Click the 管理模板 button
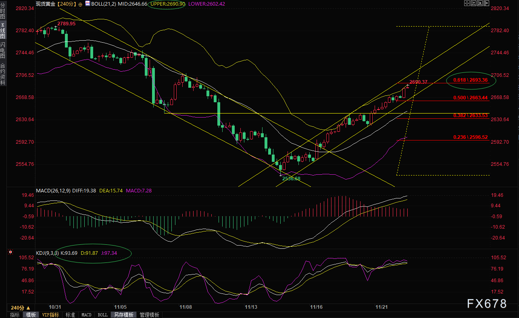The height and width of the screenshot is (318, 519). click(149, 315)
